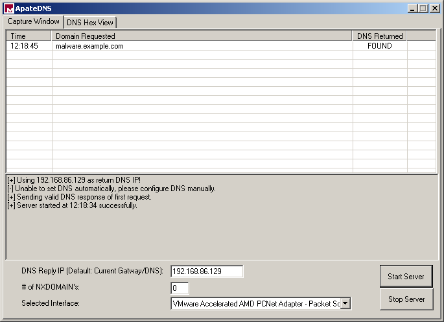Viewport: 444px width, 322px height.
Task: Sort by the Domain Requested column header
Action: point(202,36)
